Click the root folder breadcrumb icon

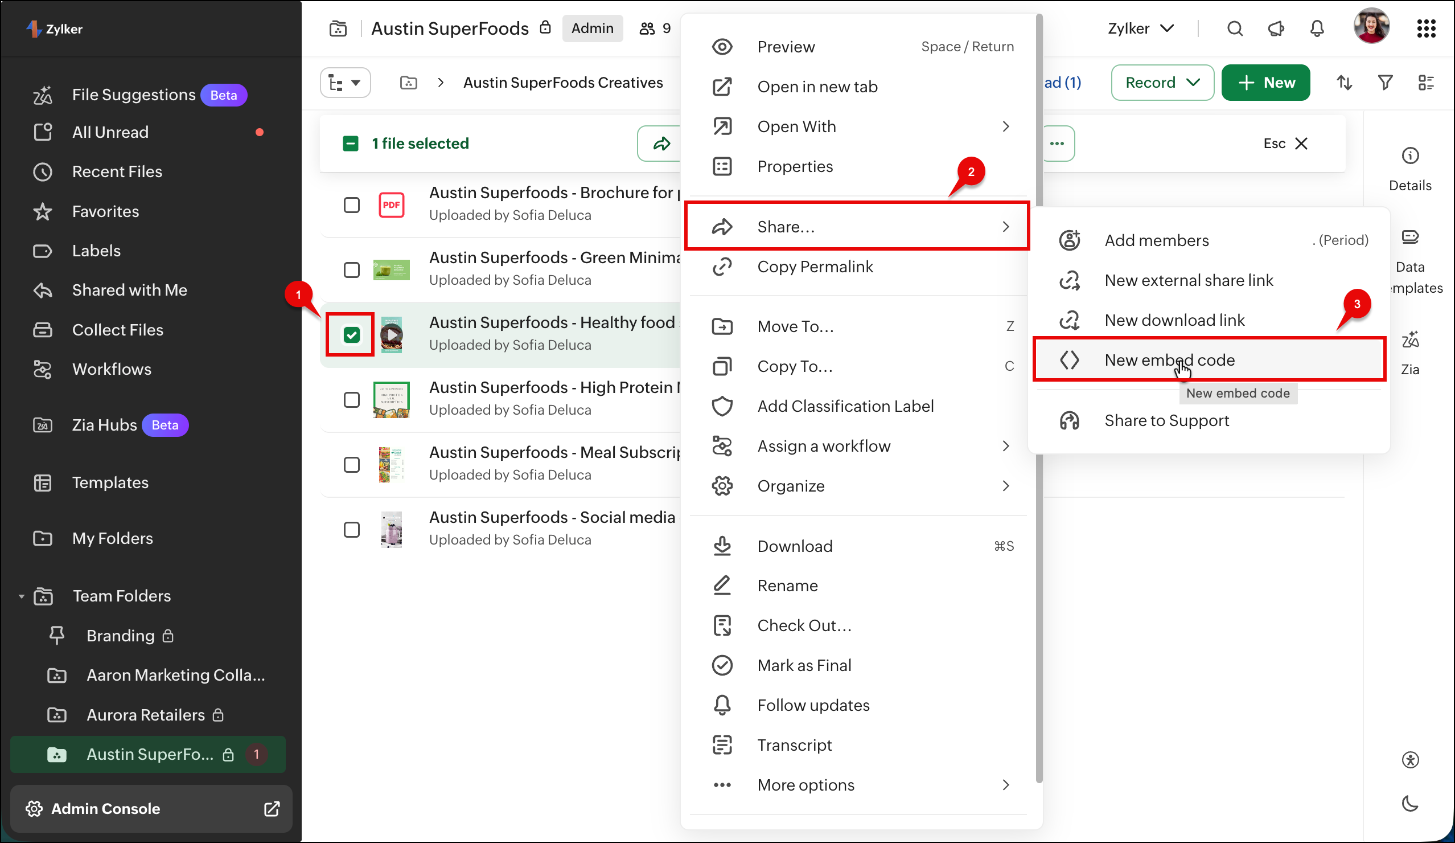[408, 83]
